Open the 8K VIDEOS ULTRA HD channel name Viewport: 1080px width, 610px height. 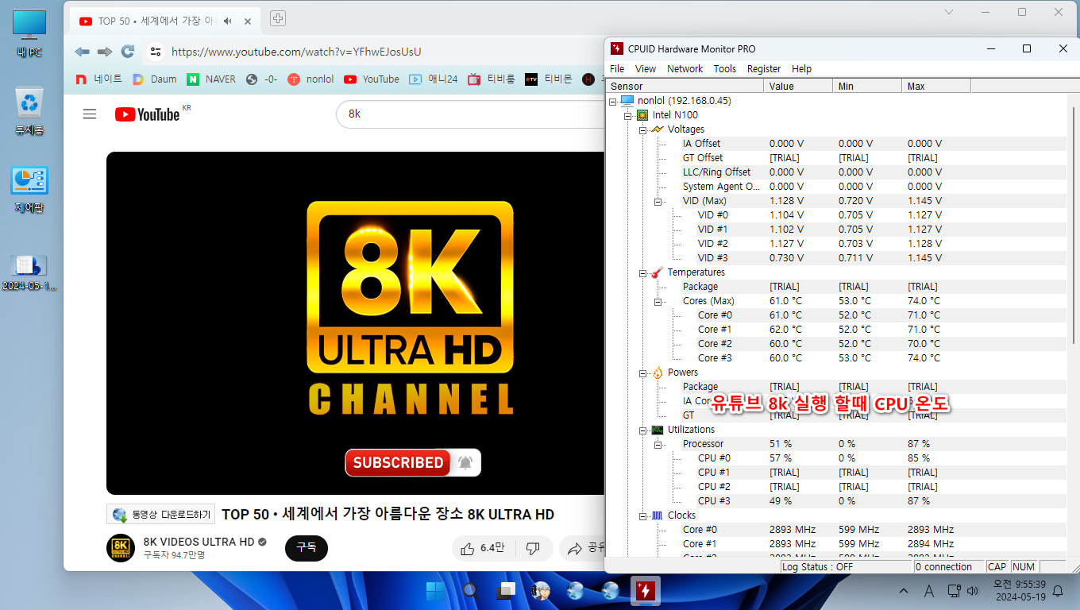point(199,542)
